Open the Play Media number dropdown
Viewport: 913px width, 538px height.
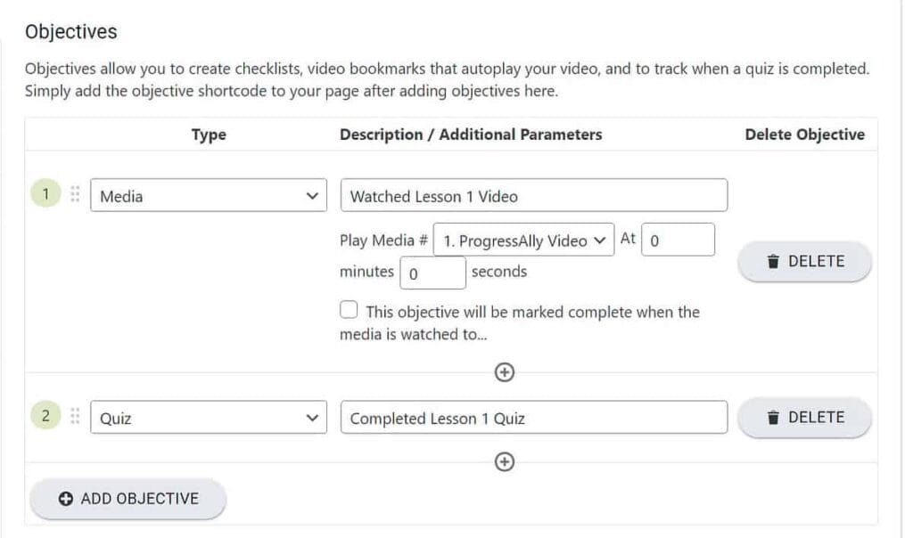(x=522, y=239)
